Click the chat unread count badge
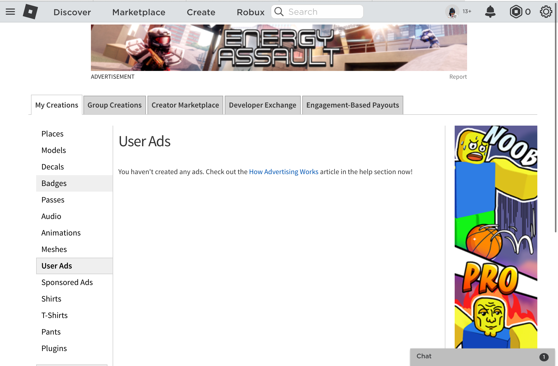Screen dimensions: 558x366 [544, 357]
